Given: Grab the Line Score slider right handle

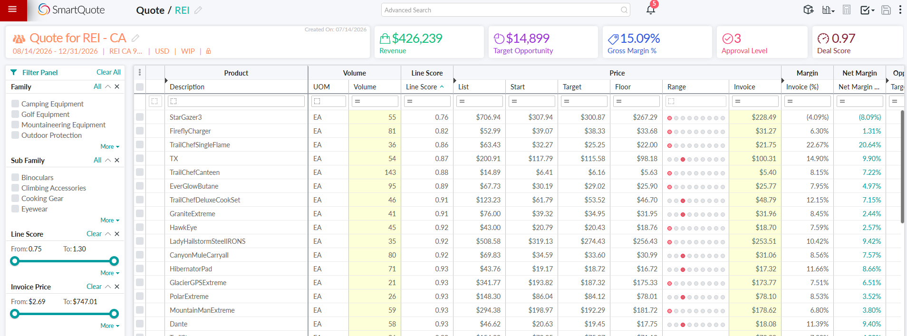Looking at the screenshot, I should click(x=114, y=261).
